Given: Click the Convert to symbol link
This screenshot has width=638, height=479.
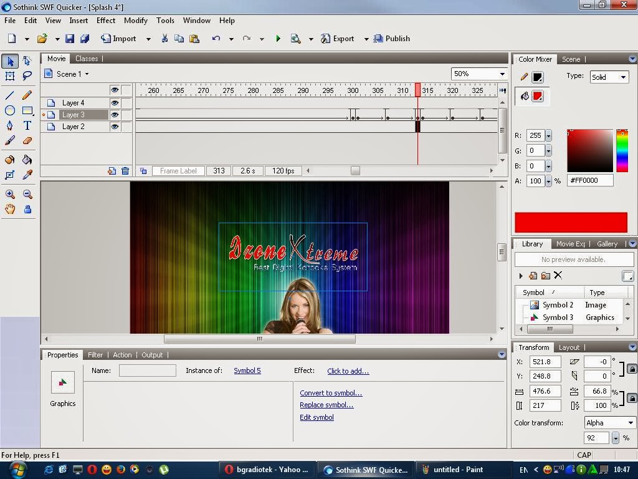Looking at the screenshot, I should click(x=331, y=393).
